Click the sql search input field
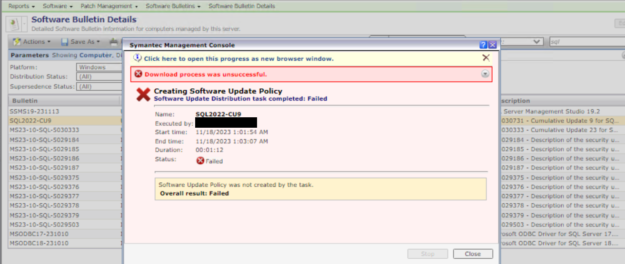The image size is (625, 264). tap(587, 42)
